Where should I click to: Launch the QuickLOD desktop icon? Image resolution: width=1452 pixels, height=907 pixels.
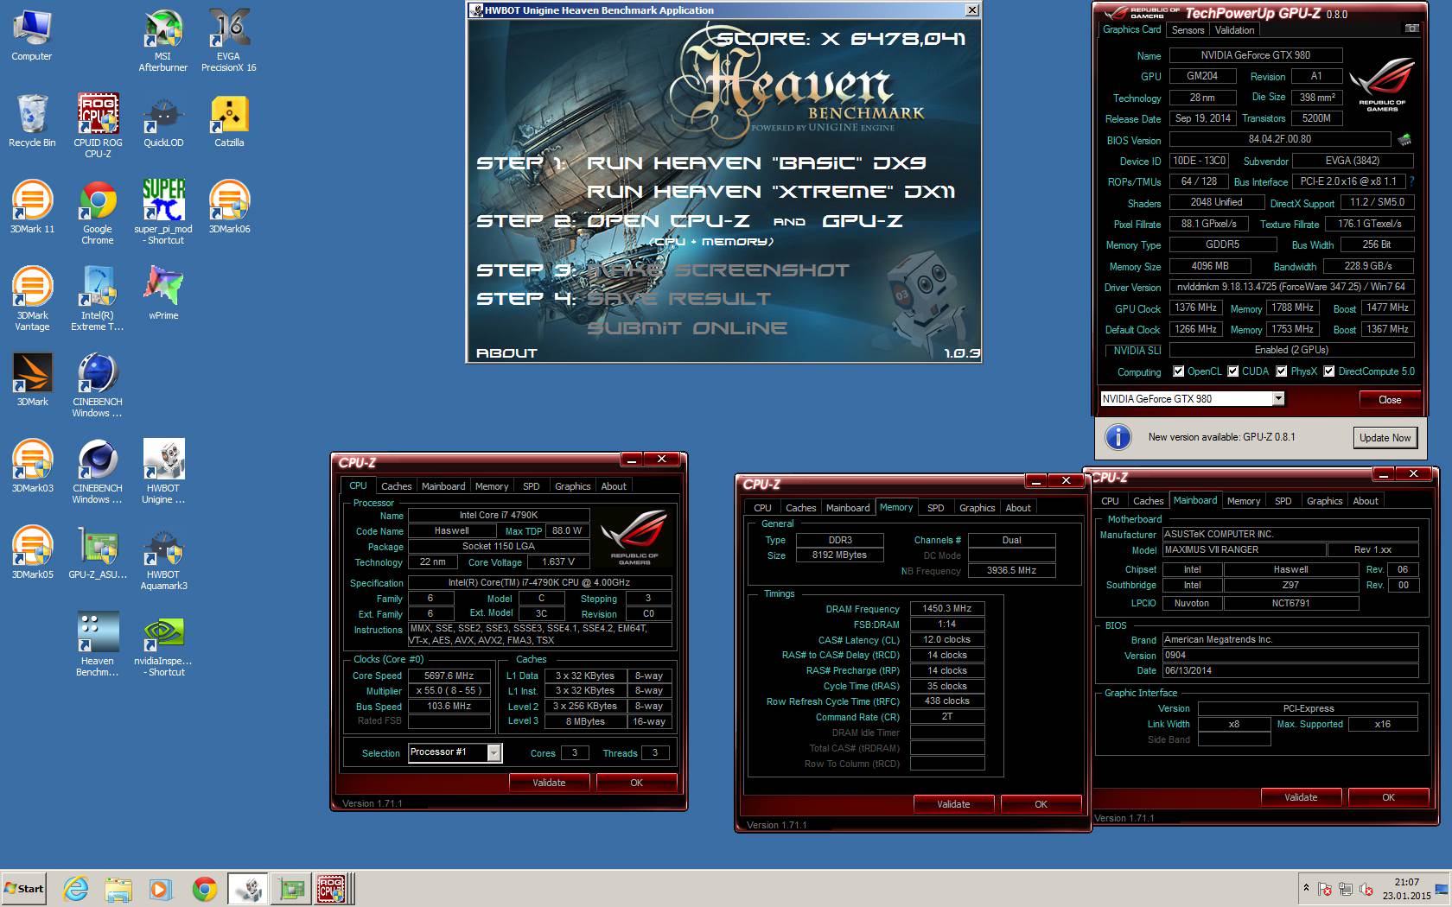[162, 121]
